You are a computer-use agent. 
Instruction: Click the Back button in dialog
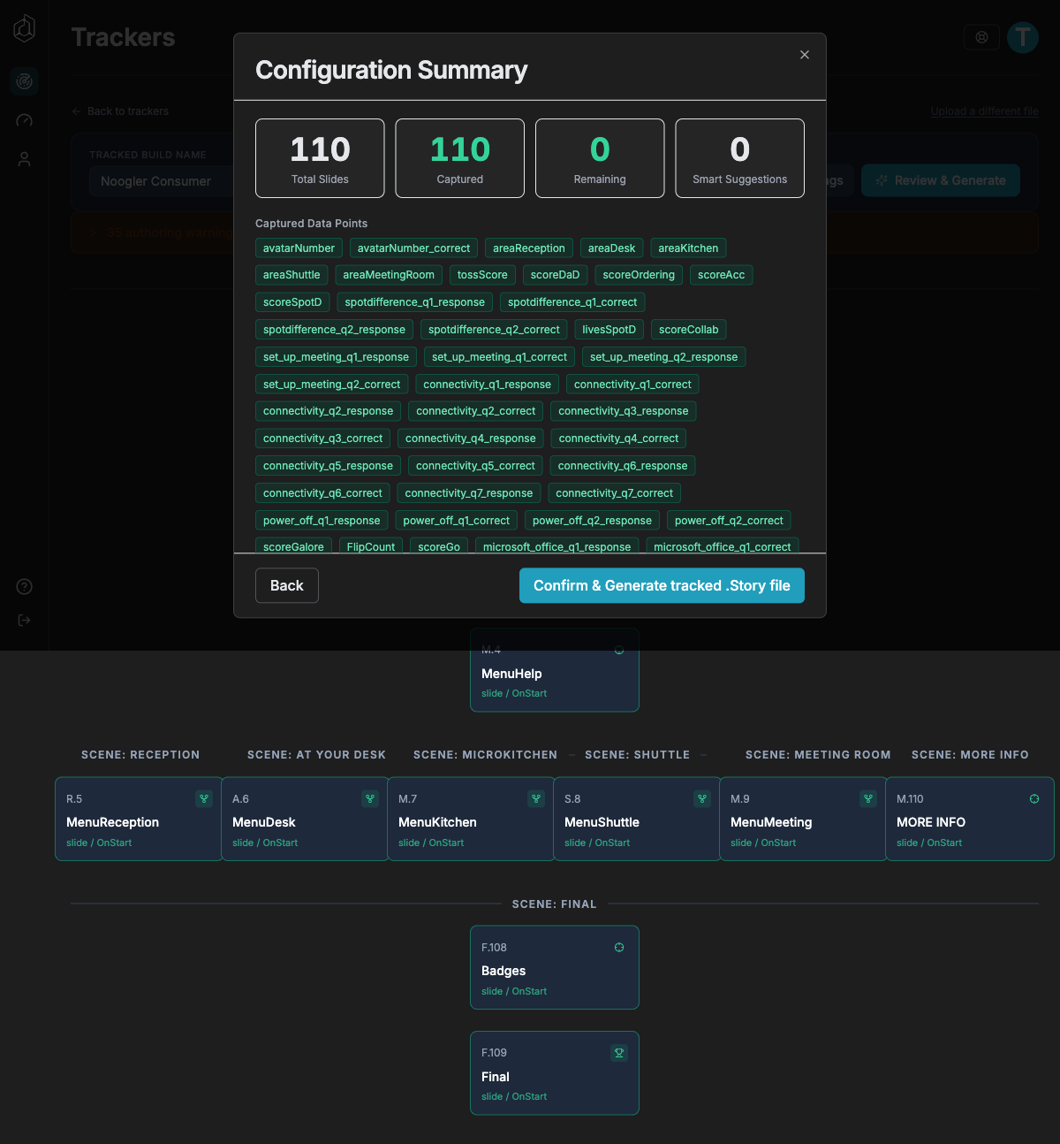(x=287, y=585)
